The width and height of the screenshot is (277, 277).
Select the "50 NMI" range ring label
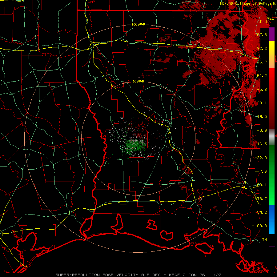click(x=138, y=81)
